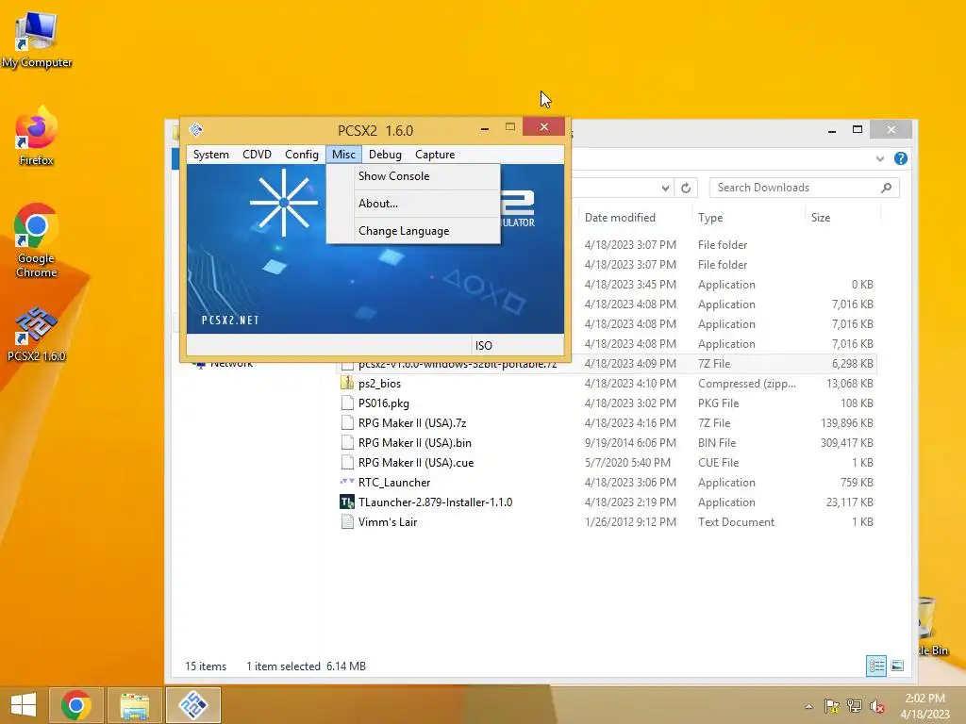Click the PCSX2 logo icon in title bar
Screen dimensions: 966x724
196,129
